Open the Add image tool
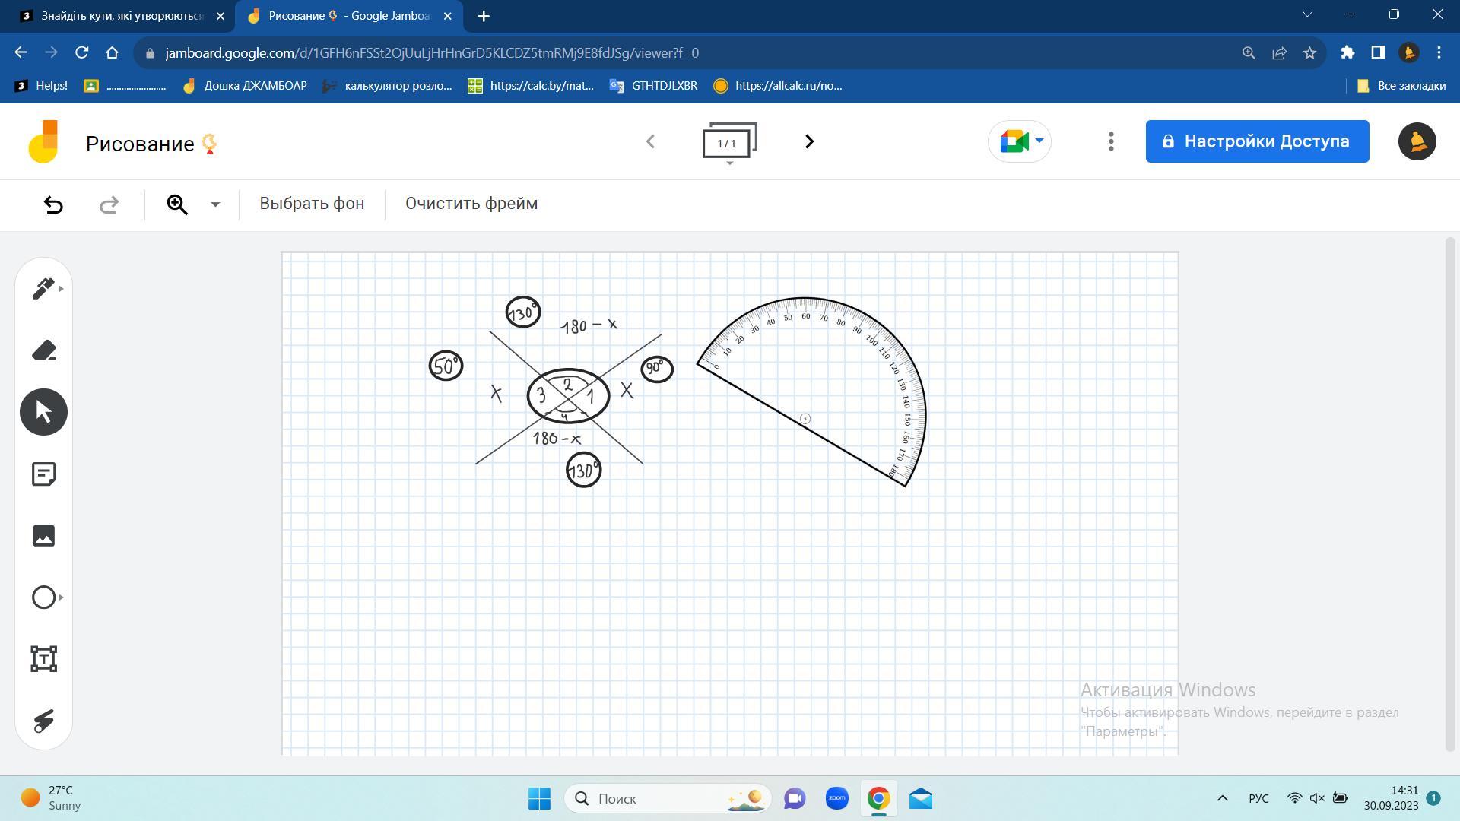The width and height of the screenshot is (1460, 821). click(x=43, y=536)
